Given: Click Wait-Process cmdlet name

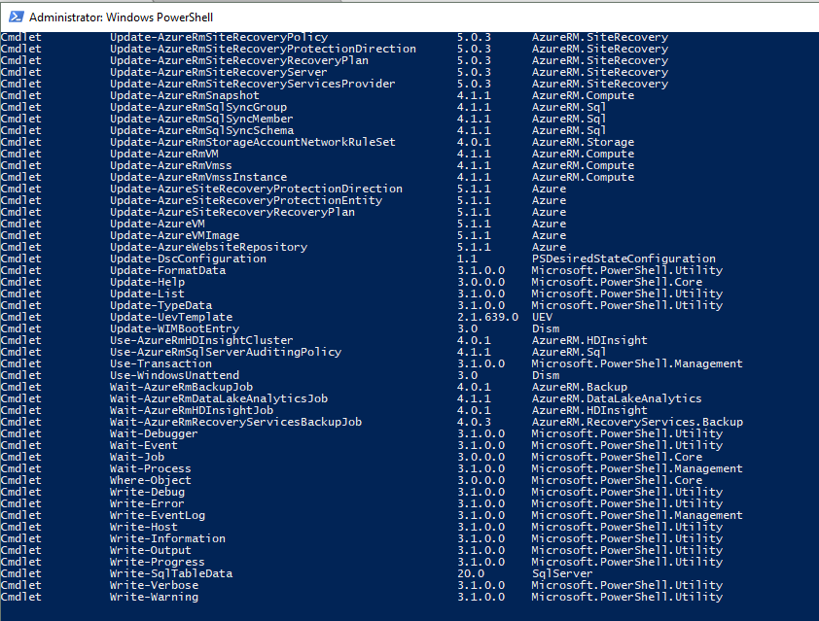Looking at the screenshot, I should 151,468.
